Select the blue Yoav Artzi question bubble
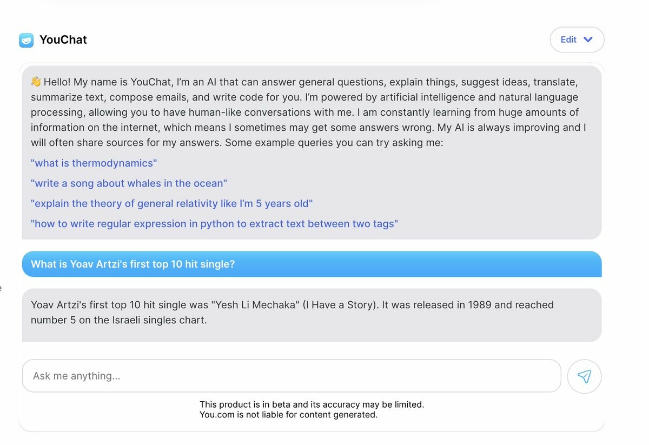This screenshot has width=649, height=445. point(311,264)
